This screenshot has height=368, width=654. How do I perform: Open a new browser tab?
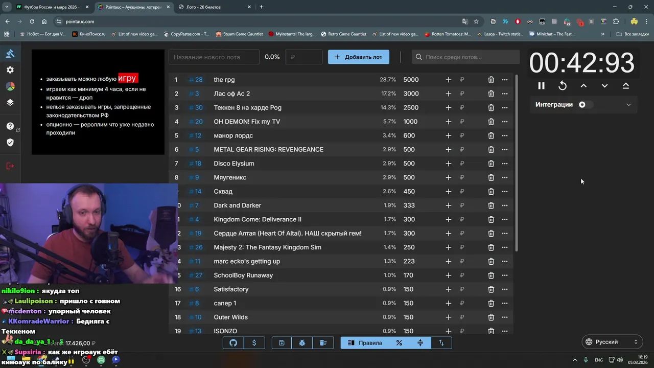[262, 7]
